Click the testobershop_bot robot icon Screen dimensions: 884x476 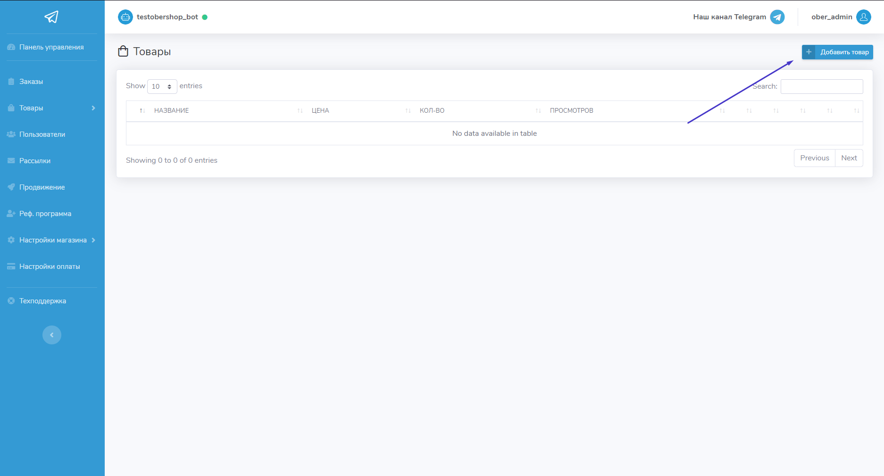coord(125,17)
